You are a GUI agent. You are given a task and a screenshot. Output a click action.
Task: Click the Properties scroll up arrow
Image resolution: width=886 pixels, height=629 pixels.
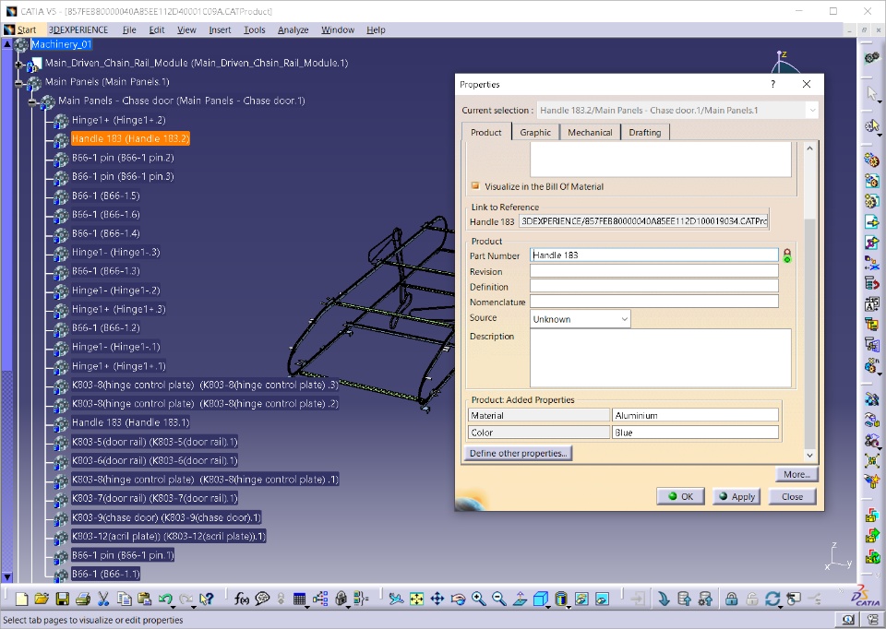point(809,148)
